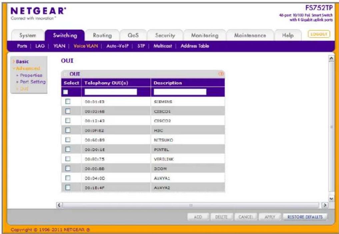The height and width of the screenshot is (234, 339).
Task: Check the 3COM row checkbox
Action: tap(68, 168)
